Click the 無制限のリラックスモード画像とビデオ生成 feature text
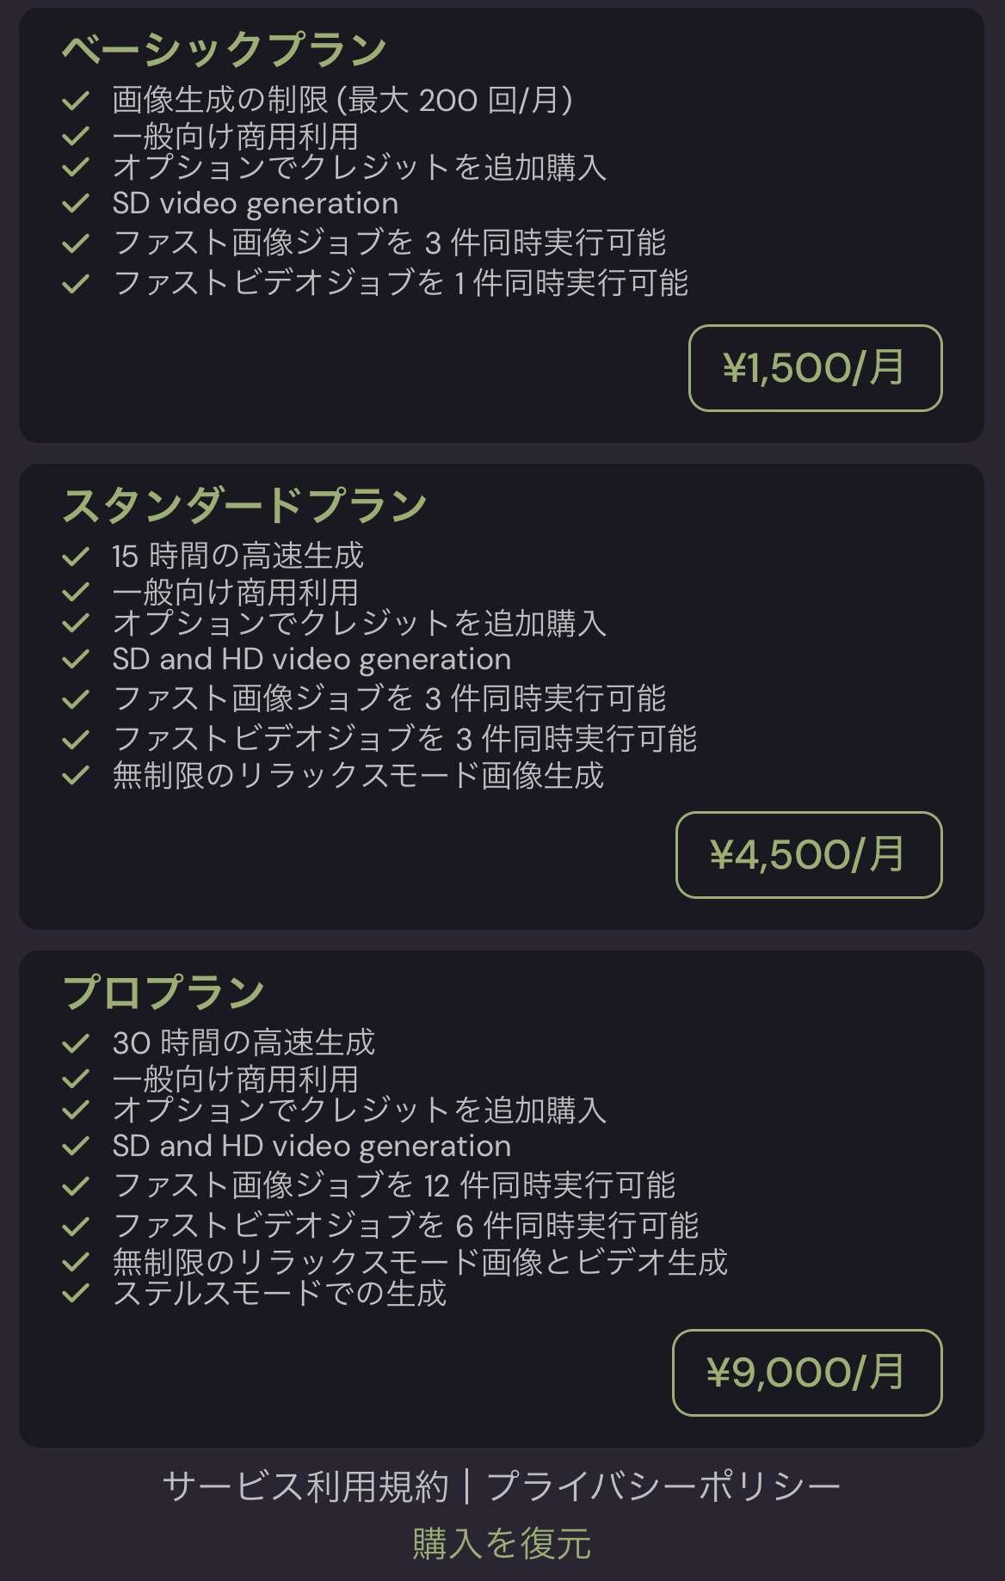The height and width of the screenshot is (1581, 1005). coord(420,1262)
